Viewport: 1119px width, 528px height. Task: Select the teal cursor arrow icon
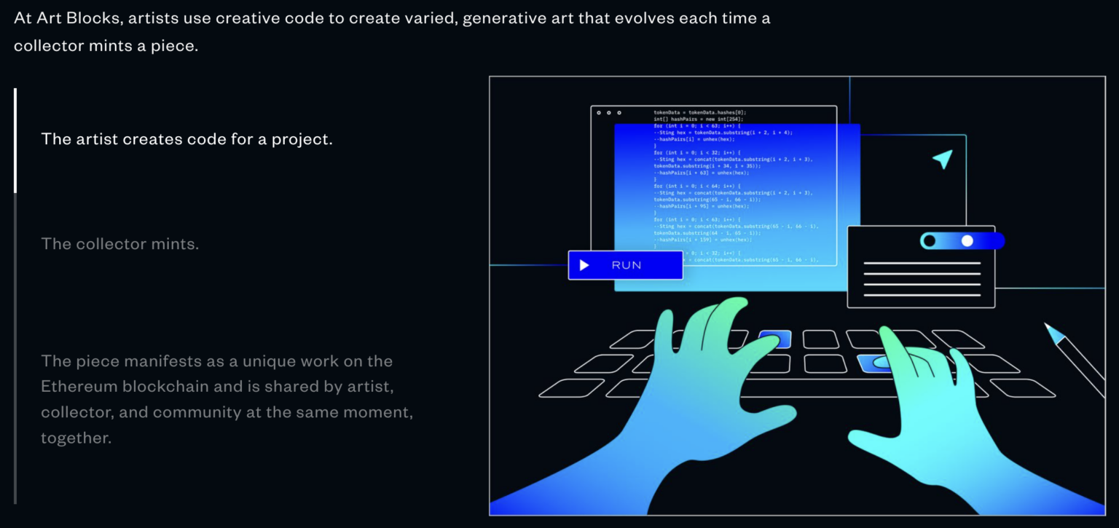pyautogui.click(x=943, y=157)
